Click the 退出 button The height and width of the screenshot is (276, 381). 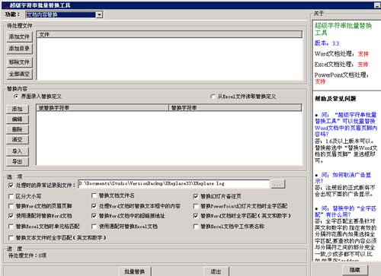coord(216,271)
